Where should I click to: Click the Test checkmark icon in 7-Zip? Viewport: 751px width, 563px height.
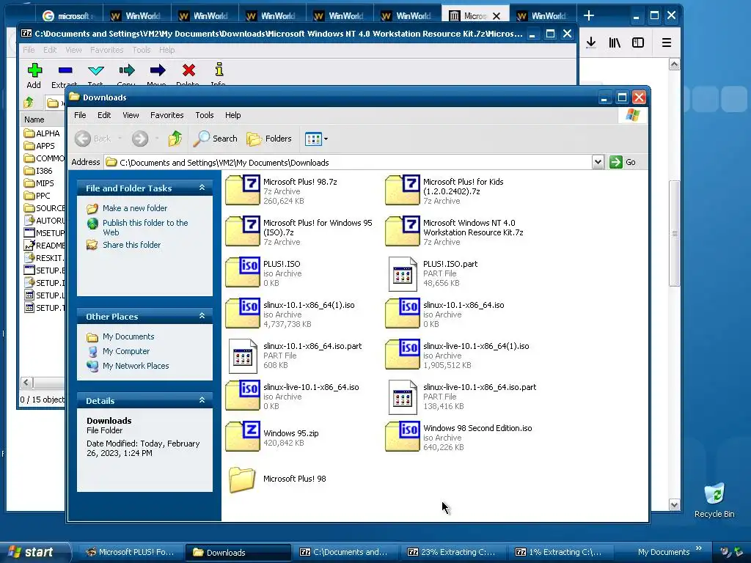[x=96, y=70]
